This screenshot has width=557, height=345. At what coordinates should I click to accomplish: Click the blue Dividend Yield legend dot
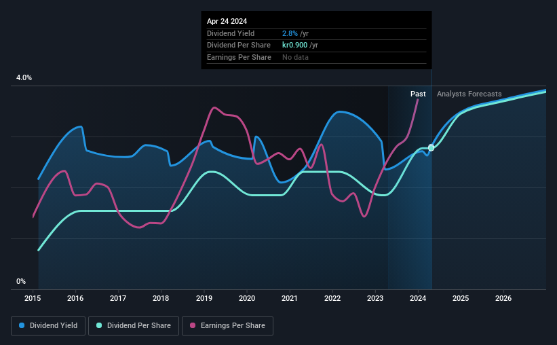(x=22, y=325)
